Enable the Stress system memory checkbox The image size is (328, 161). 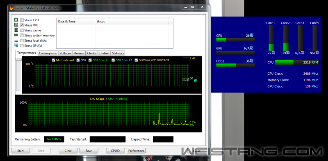pos(22,36)
